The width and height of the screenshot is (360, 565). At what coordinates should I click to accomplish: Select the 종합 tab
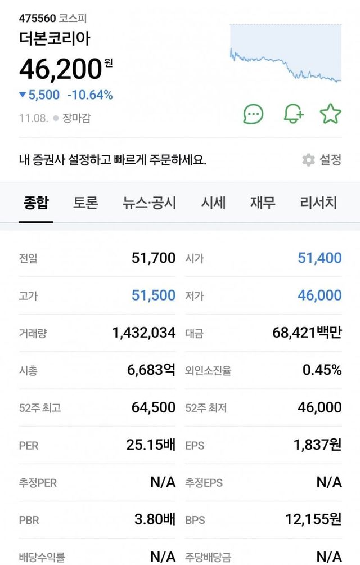click(x=36, y=203)
